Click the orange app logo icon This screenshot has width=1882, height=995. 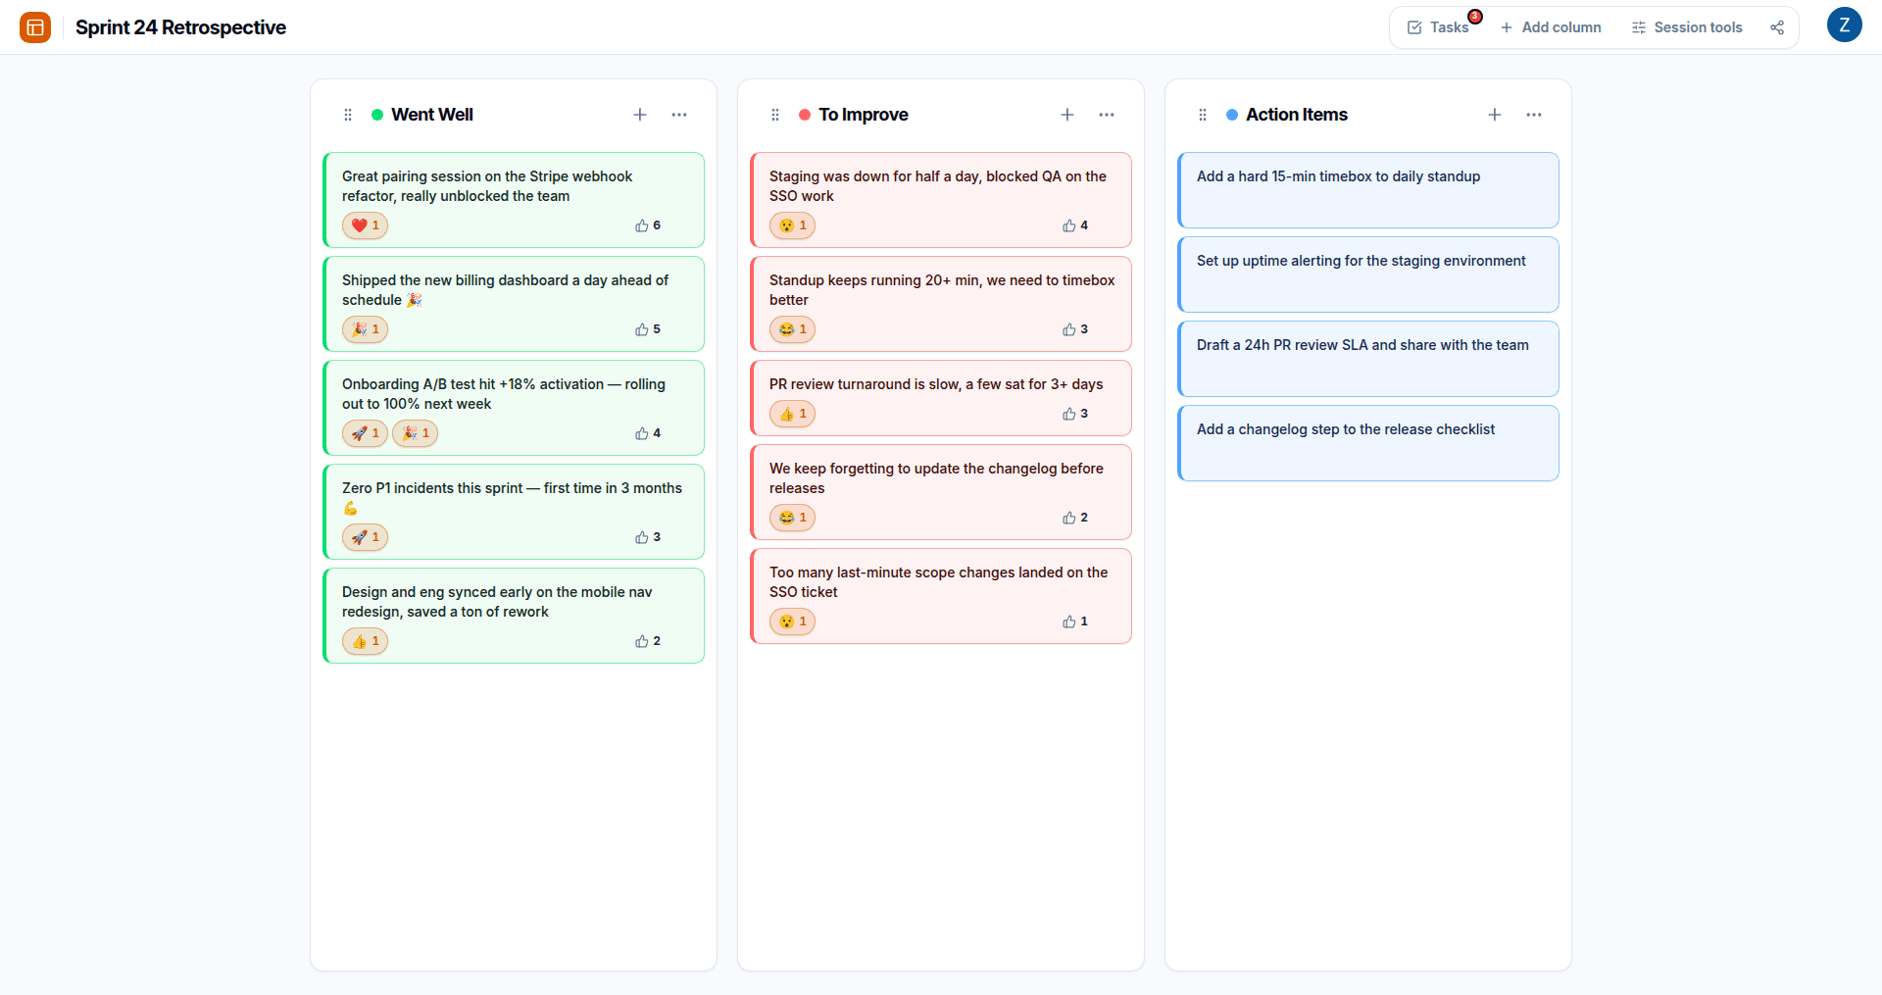tap(35, 27)
